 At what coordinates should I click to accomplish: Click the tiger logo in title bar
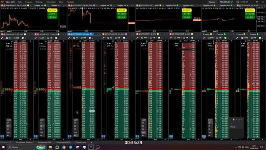[2, 2]
